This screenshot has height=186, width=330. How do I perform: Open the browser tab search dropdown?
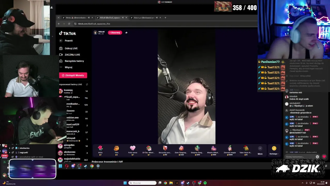point(59,18)
